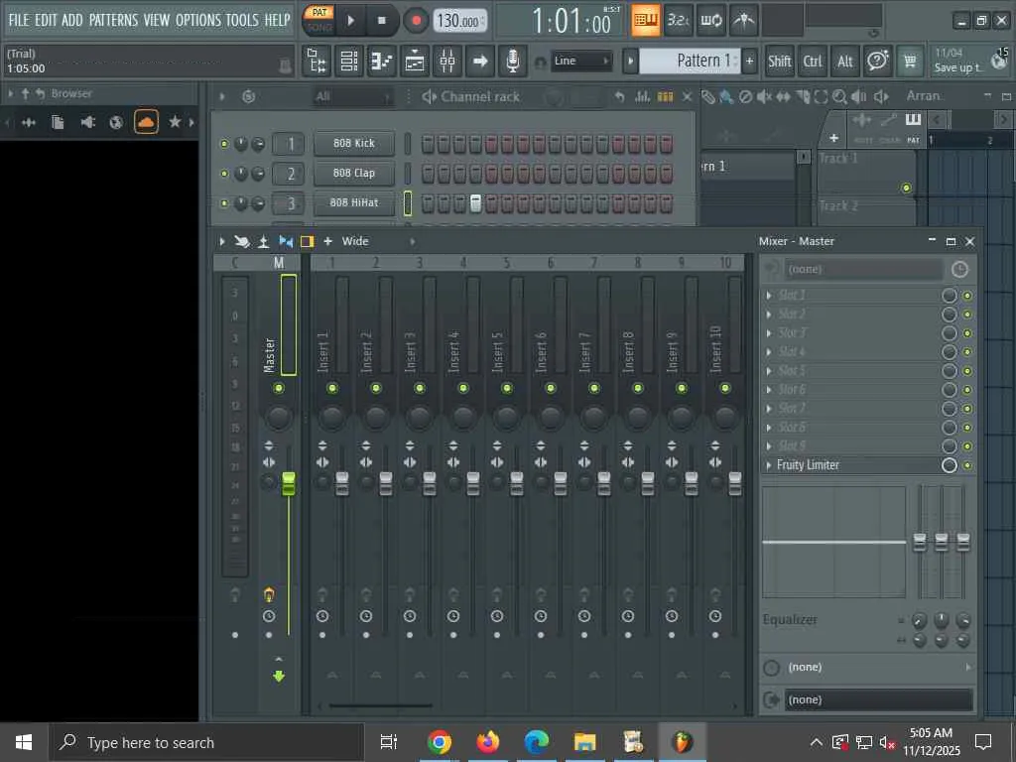Open the channel rack step sequencer icon
Screen dimensions: 1016x762
(x=666, y=97)
